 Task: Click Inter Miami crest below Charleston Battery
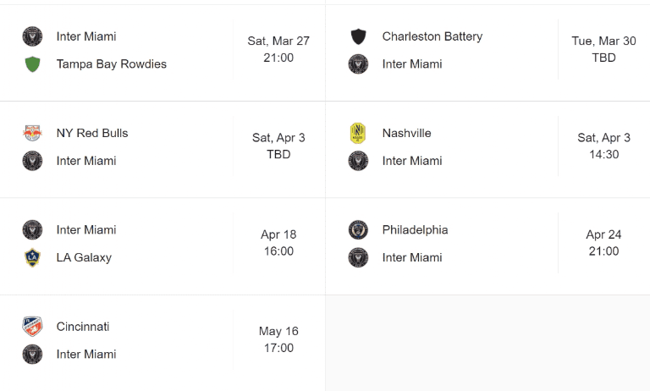pos(358,64)
